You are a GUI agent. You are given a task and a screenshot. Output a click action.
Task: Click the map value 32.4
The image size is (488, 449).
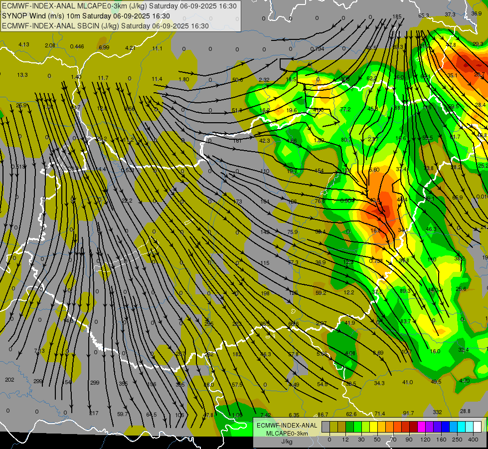click(x=464, y=350)
